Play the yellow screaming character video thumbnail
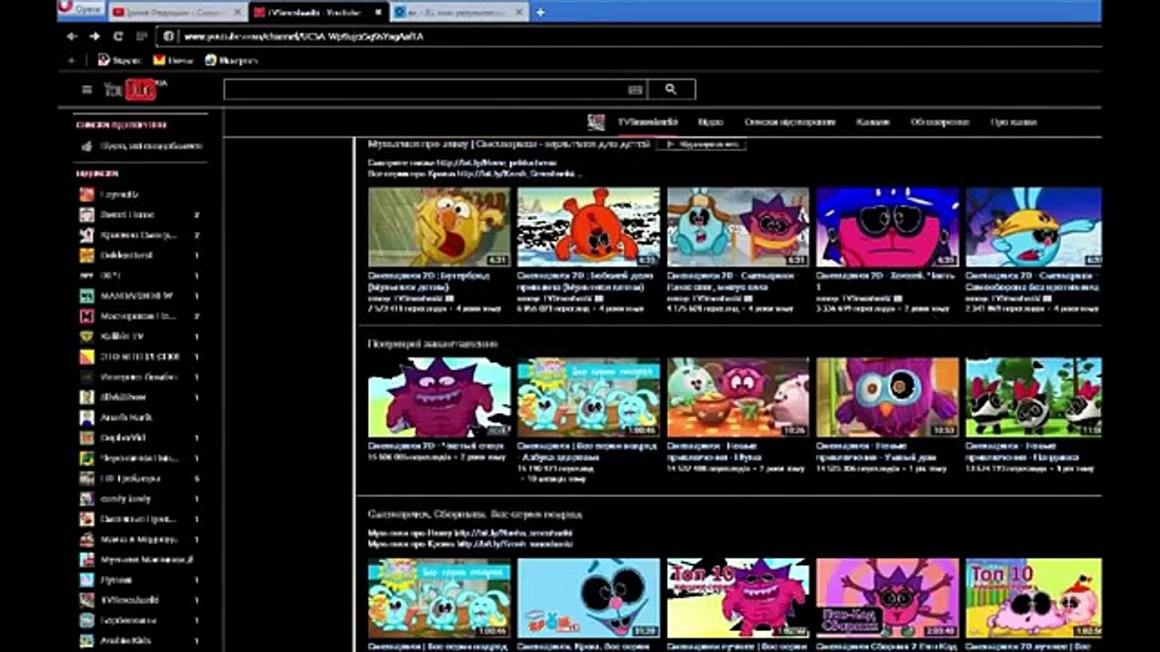Screen dimensions: 1160x652 pyautogui.click(x=440, y=227)
